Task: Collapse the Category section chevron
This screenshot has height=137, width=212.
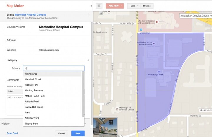Action: tap(88, 60)
